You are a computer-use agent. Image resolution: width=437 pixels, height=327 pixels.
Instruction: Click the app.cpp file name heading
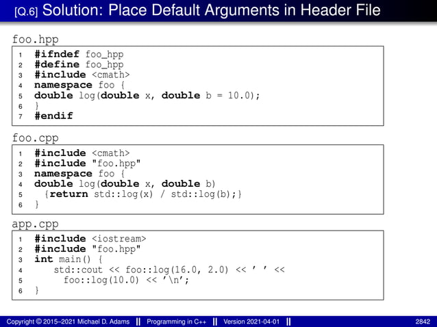[36, 224]
